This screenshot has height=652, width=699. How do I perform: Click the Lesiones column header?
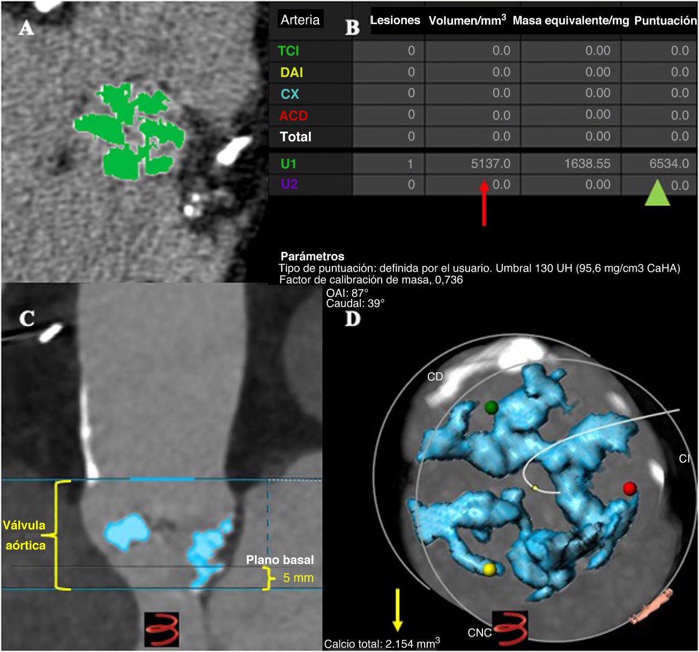pyautogui.click(x=395, y=20)
